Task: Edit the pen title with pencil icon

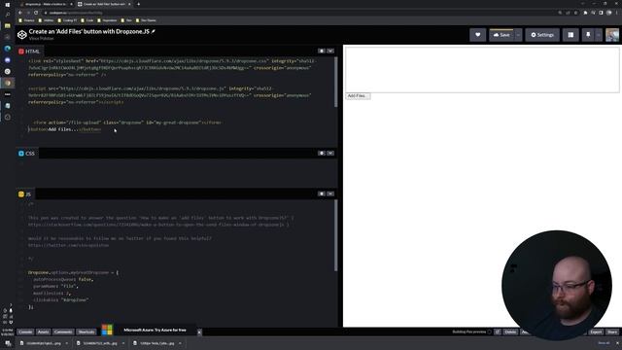Action: point(154,31)
